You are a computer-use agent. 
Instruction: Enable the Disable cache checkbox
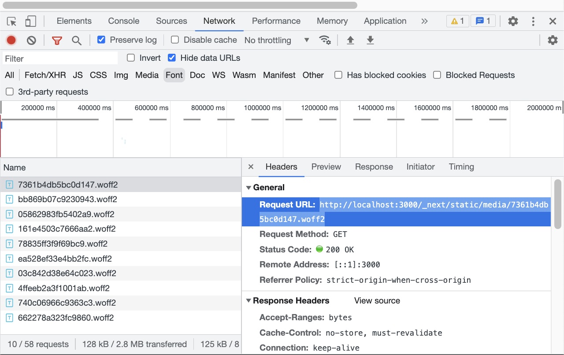click(x=175, y=40)
